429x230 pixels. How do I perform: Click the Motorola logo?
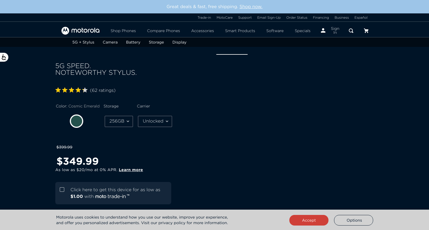80,31
